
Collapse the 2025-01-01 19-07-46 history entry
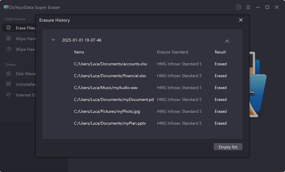click(x=53, y=40)
